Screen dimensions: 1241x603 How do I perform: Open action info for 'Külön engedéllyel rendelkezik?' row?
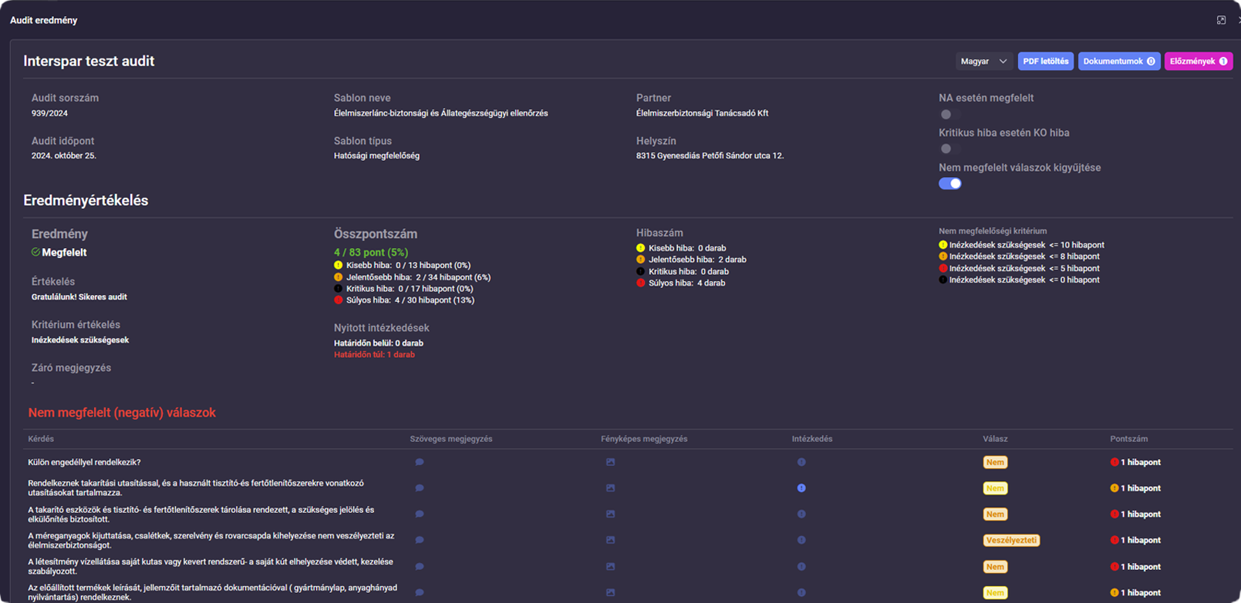click(x=801, y=462)
